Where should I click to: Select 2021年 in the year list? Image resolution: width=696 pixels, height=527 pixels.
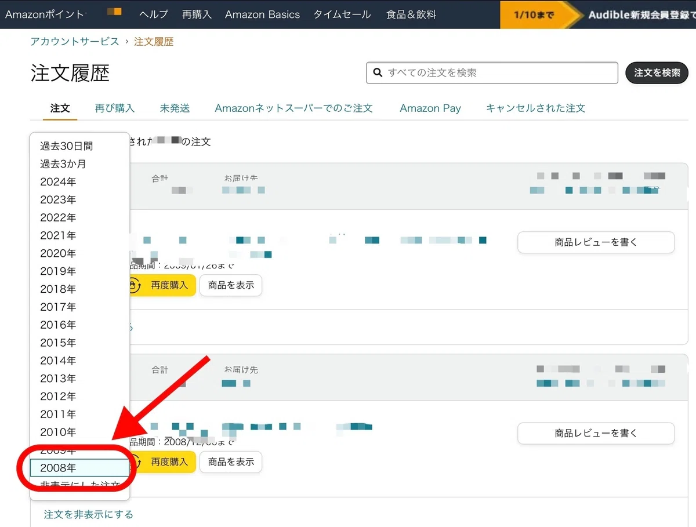(x=79, y=236)
